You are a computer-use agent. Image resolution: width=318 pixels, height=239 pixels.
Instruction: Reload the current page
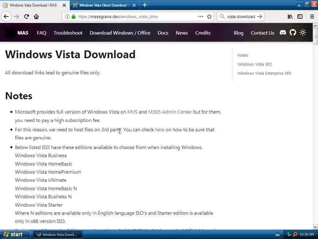coord(26,16)
